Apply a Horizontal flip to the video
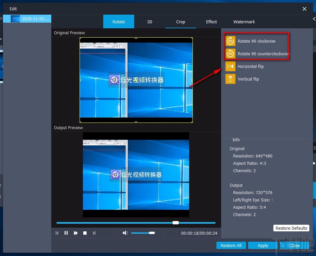316x256 pixels. 230,66
